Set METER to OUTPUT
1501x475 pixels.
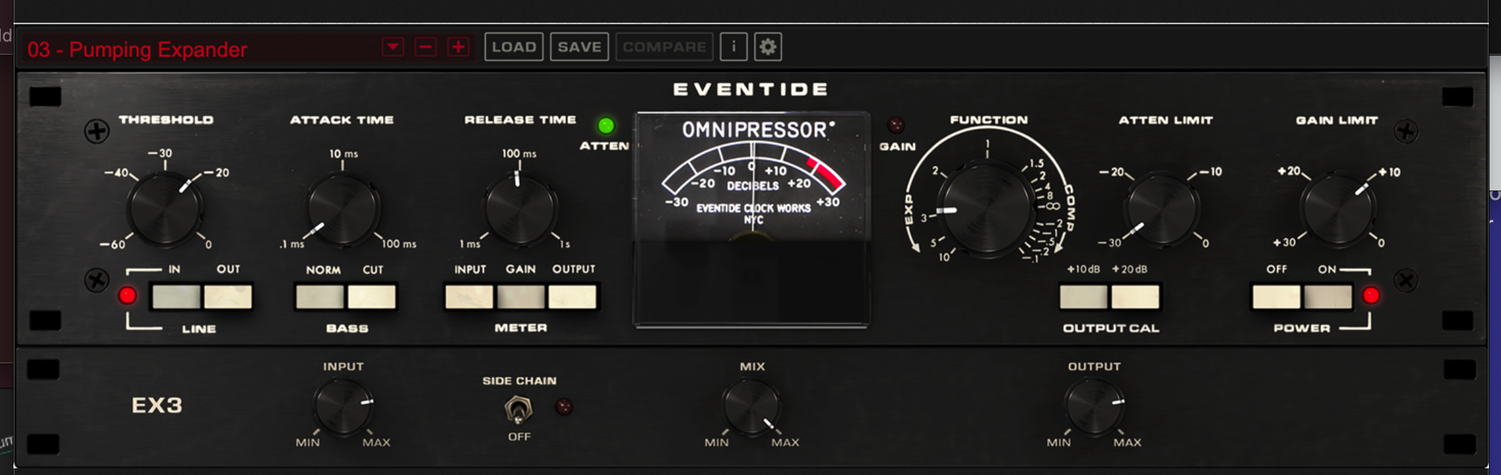[572, 297]
